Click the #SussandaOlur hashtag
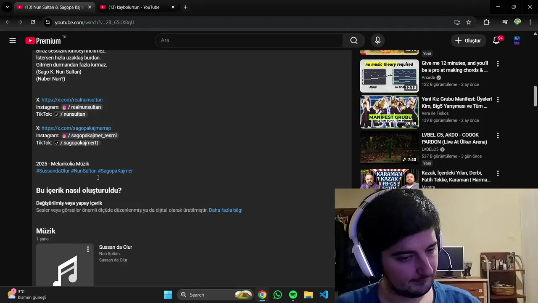The width and height of the screenshot is (538, 303). 53,171
